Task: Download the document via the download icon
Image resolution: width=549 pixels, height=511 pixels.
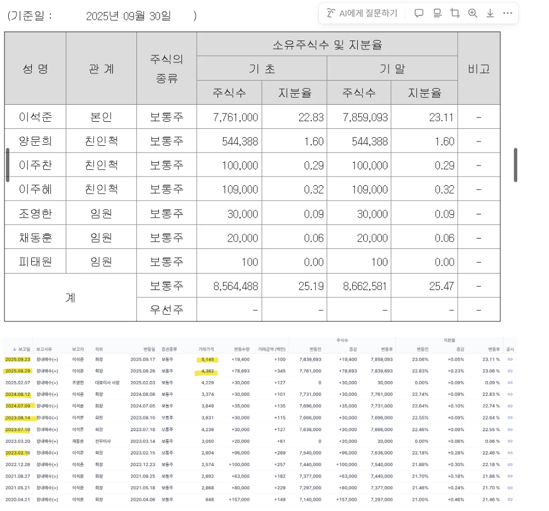Action: pos(490,13)
